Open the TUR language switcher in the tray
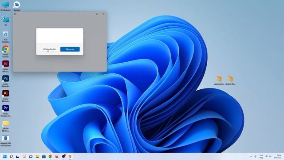The width and height of the screenshot is (284, 160). (261, 156)
